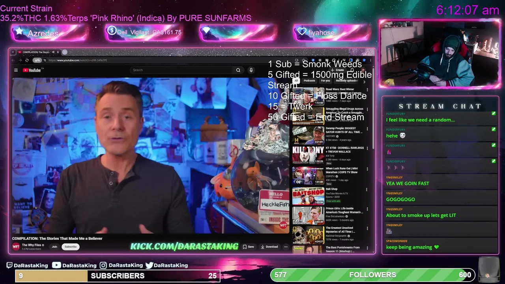505x284 pixels.
Task: Click into the YouTube Search field
Action: tap(181, 70)
